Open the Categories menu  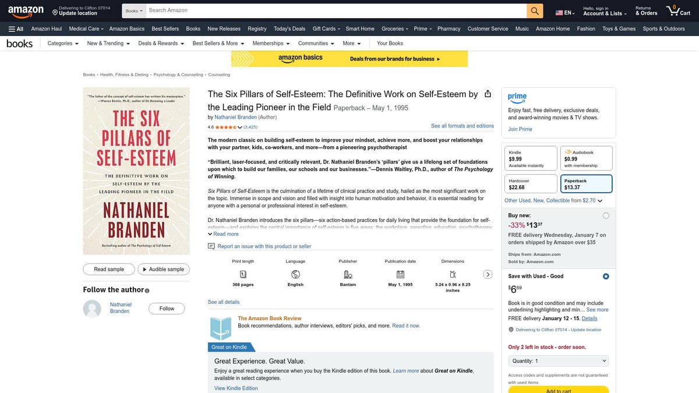(62, 43)
